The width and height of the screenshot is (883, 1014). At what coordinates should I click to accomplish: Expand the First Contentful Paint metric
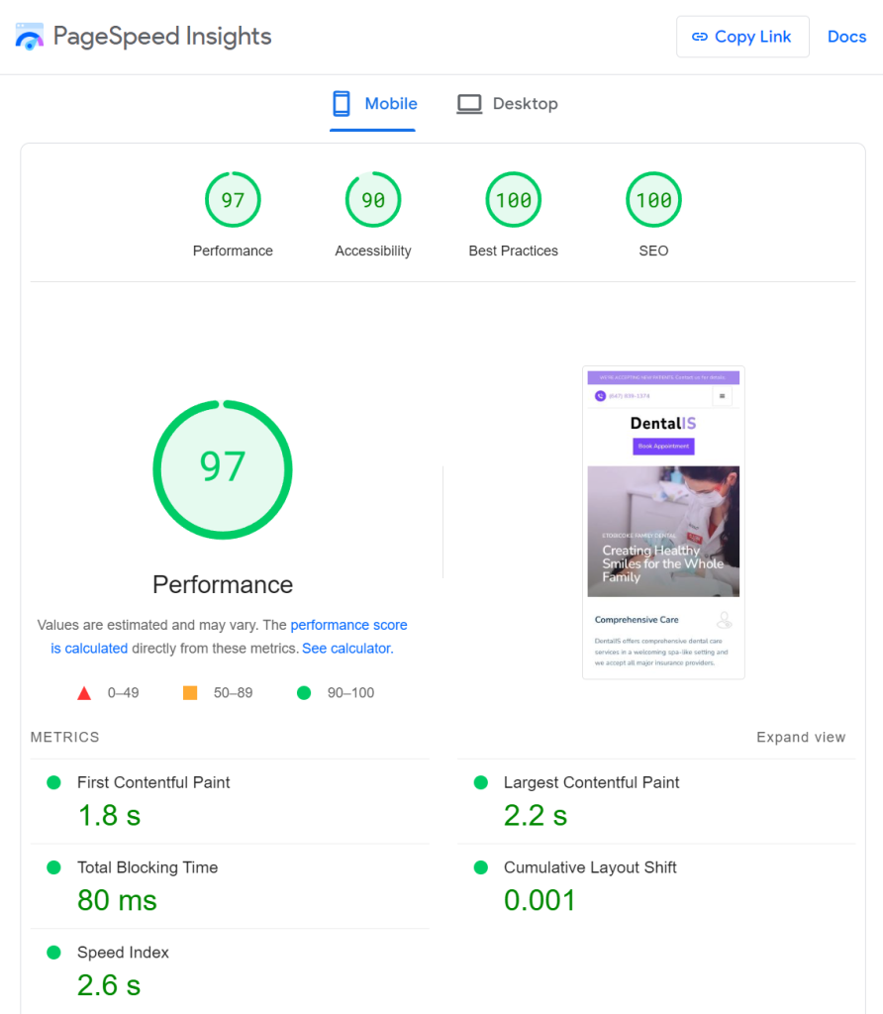[153, 782]
